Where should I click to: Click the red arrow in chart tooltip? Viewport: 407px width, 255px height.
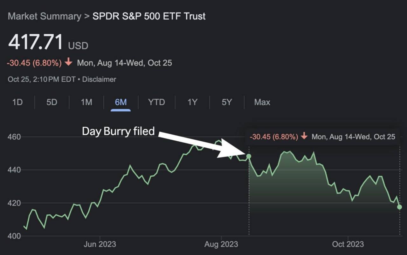[304, 137]
